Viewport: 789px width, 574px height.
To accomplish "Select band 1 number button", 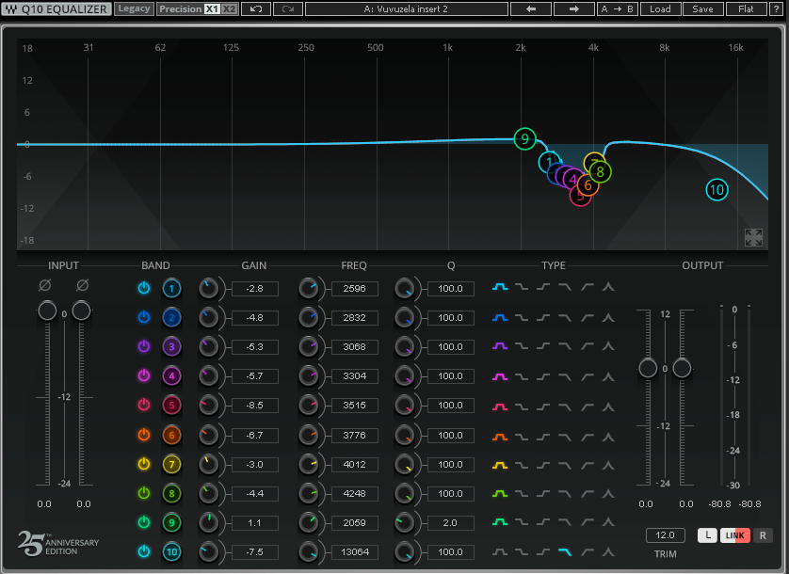I will (x=171, y=288).
